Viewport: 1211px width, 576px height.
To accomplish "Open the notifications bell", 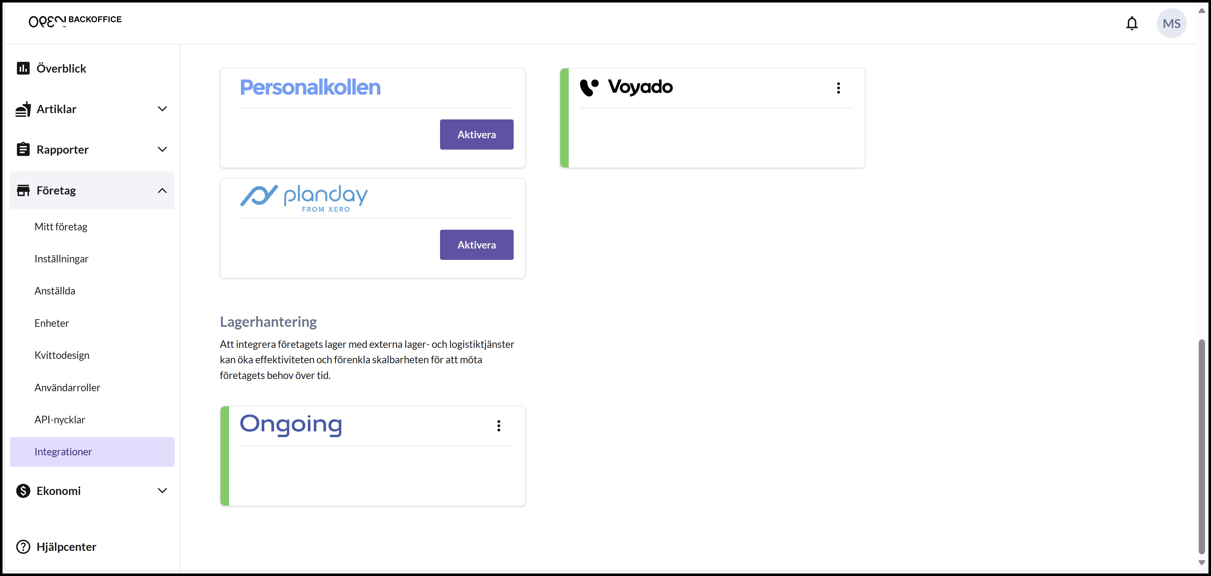I will (1131, 23).
